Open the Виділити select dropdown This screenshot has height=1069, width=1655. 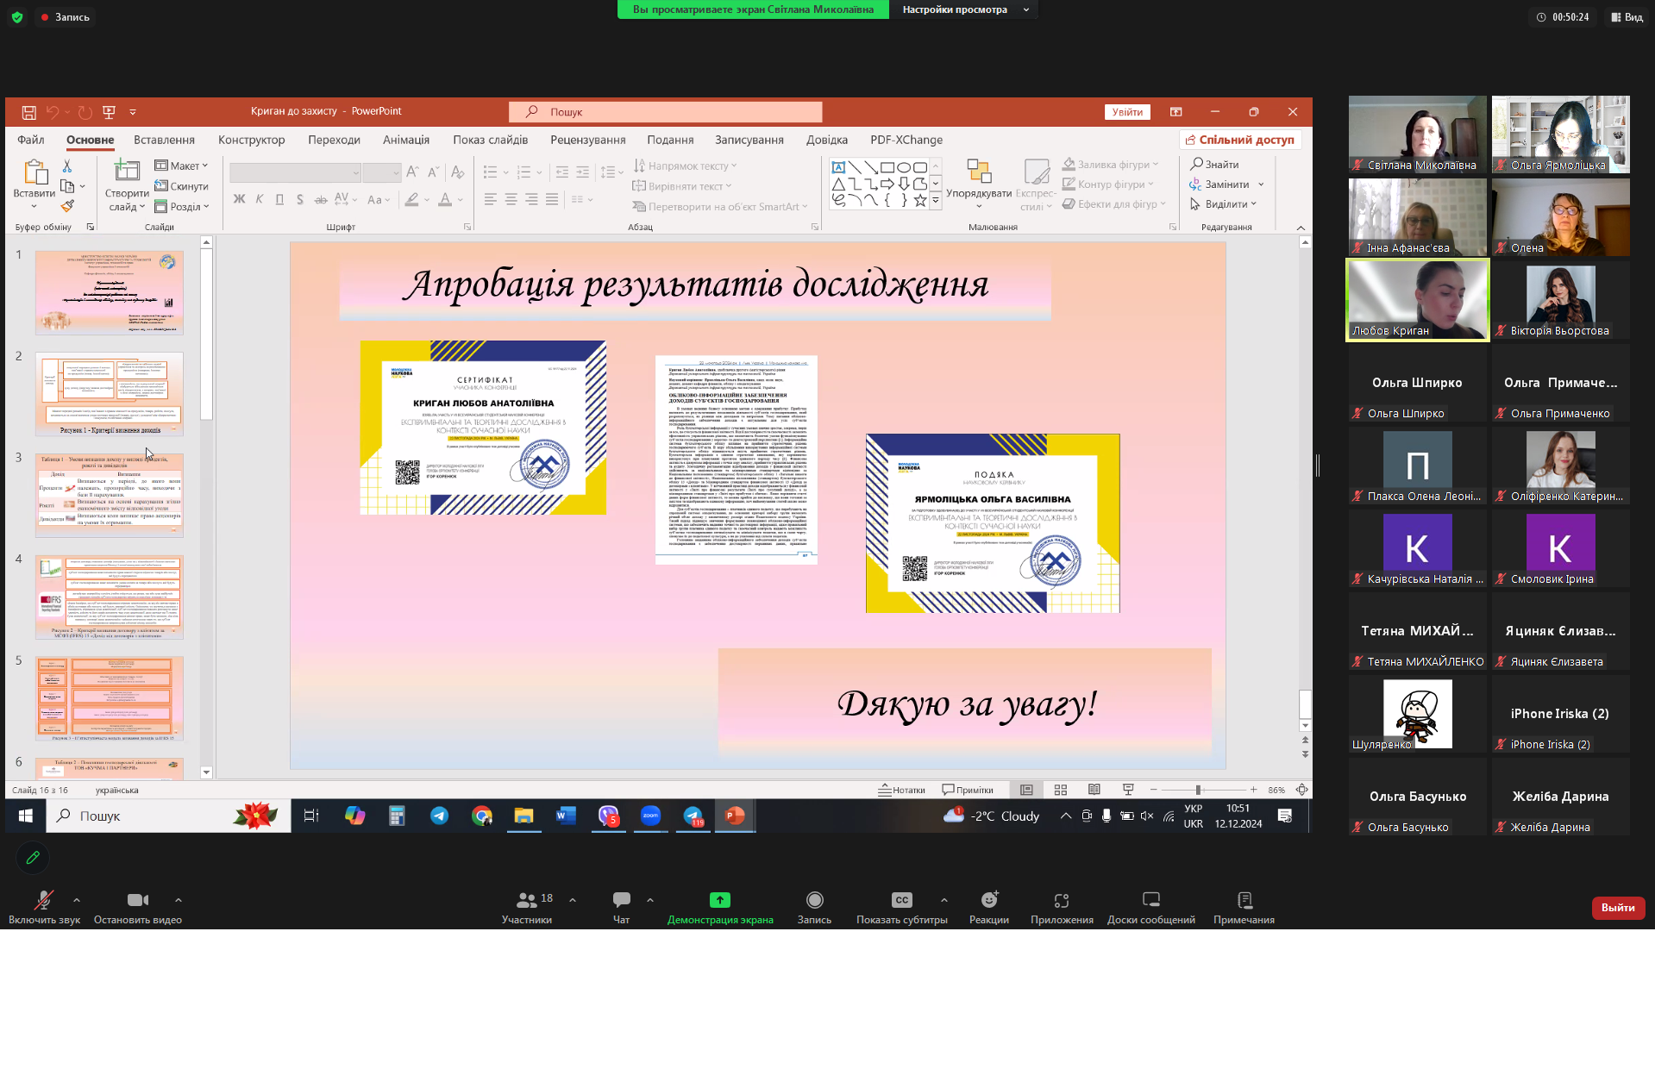coord(1223,204)
